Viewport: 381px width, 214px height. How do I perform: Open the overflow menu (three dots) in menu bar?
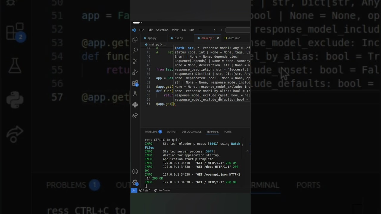[x=200, y=30]
